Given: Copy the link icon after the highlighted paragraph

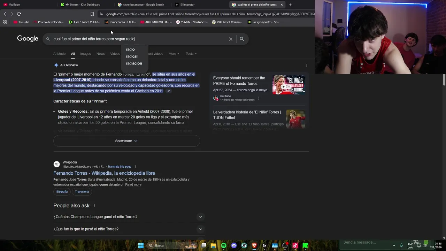Looking at the screenshot, I should [169, 91].
